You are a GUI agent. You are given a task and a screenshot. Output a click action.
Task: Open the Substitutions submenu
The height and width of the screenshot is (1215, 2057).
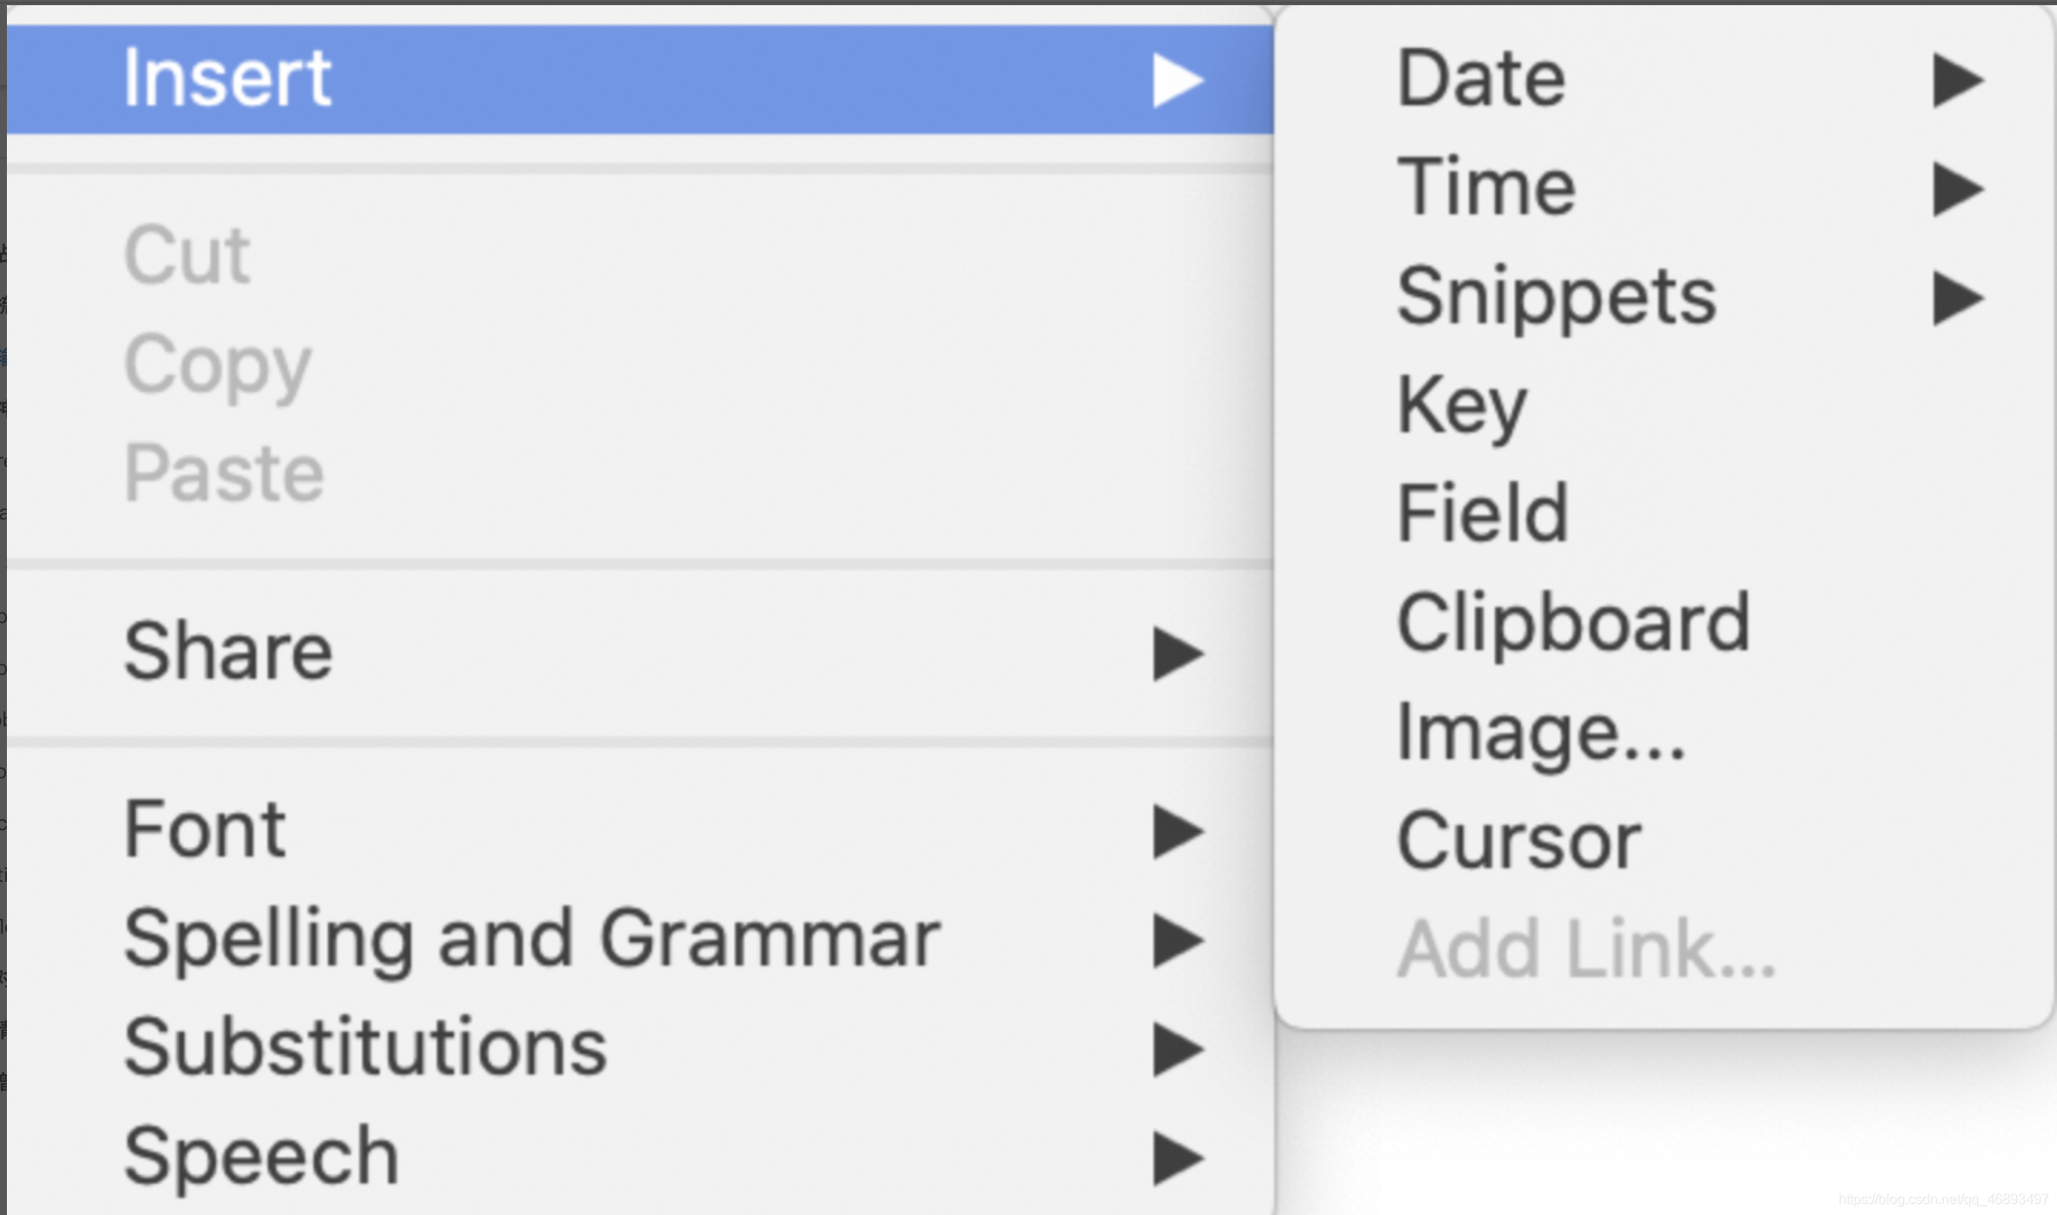tap(365, 1048)
